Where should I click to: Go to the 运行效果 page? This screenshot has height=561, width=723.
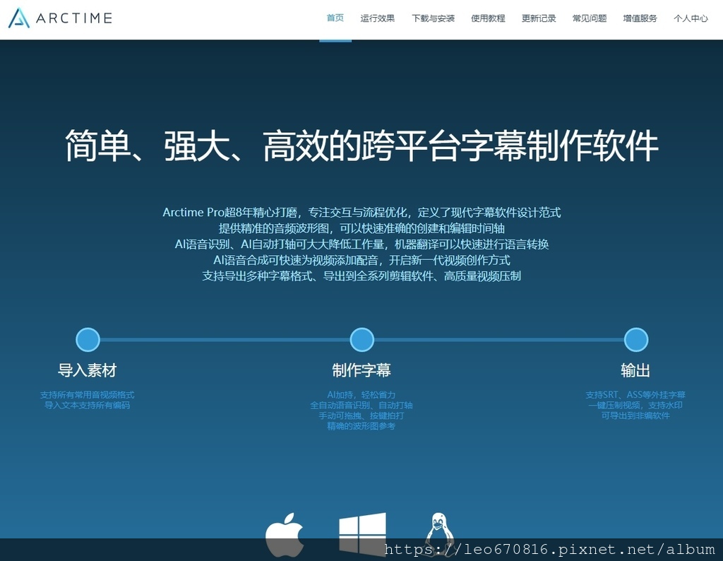click(x=377, y=18)
